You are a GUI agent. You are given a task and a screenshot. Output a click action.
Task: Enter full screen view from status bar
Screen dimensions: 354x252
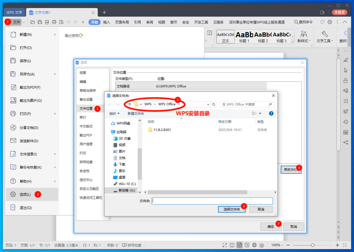pyautogui.click(x=225, y=245)
